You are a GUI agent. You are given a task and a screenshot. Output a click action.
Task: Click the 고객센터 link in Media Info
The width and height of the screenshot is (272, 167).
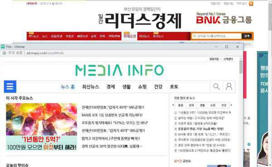(x=228, y=59)
